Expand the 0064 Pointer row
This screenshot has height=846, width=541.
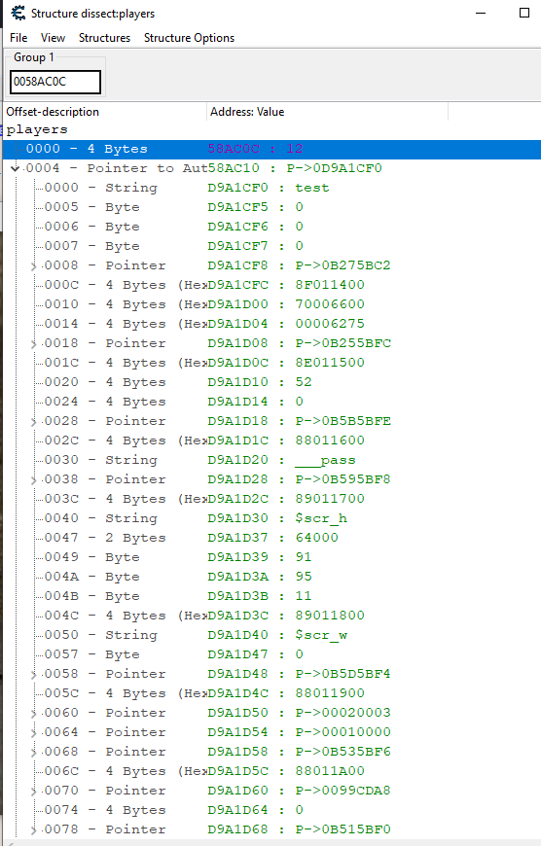(x=33, y=732)
